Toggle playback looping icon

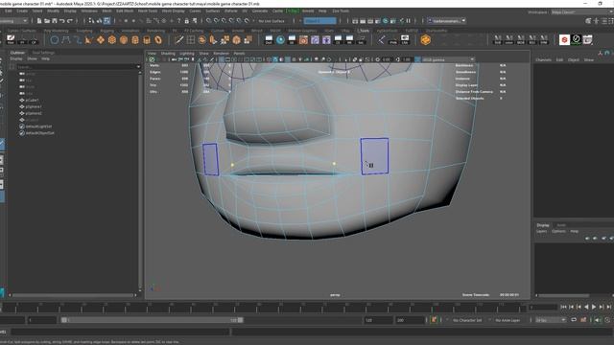pyautogui.click(x=574, y=320)
